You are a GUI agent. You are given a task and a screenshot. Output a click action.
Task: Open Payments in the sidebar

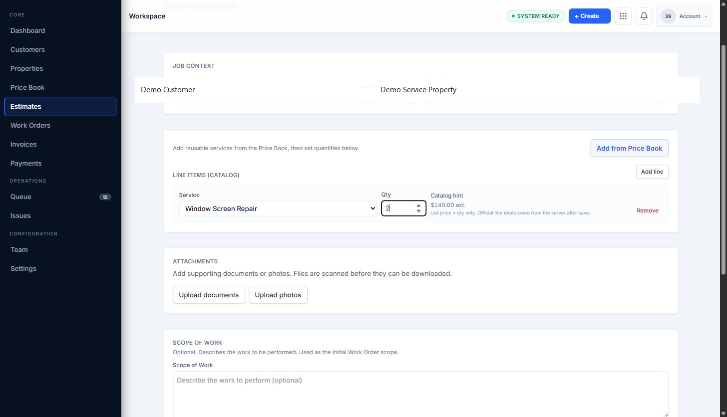coord(60,163)
